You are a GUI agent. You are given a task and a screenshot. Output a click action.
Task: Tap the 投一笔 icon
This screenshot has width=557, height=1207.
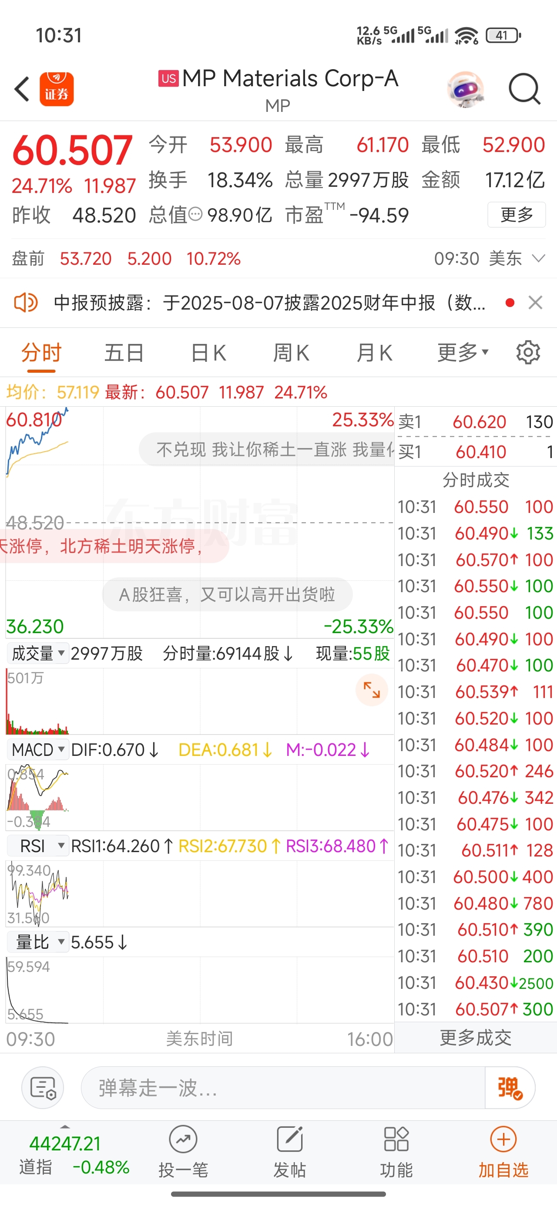pyautogui.click(x=183, y=1152)
